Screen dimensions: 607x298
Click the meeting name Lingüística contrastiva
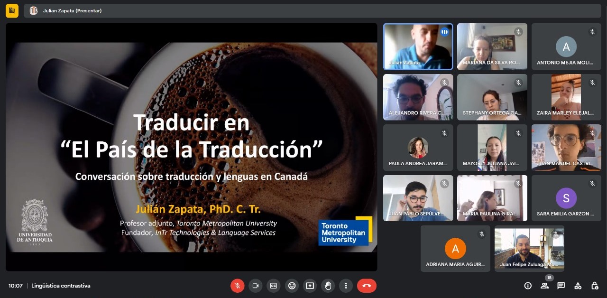[61, 286]
